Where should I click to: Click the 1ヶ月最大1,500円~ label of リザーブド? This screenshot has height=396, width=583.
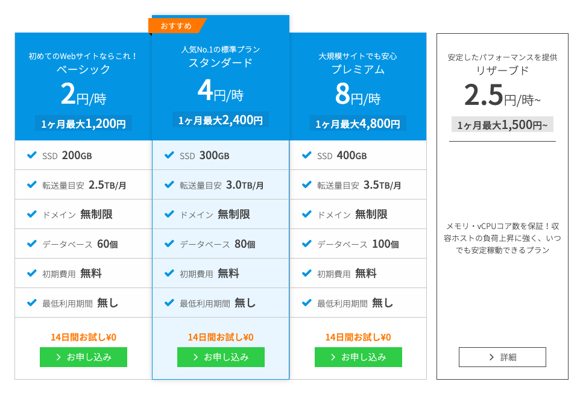click(x=502, y=125)
